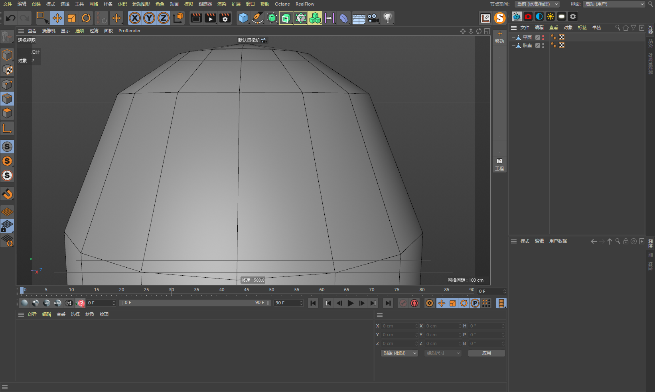Click the Octane live viewer icon
655x392 pixels.
517,16
